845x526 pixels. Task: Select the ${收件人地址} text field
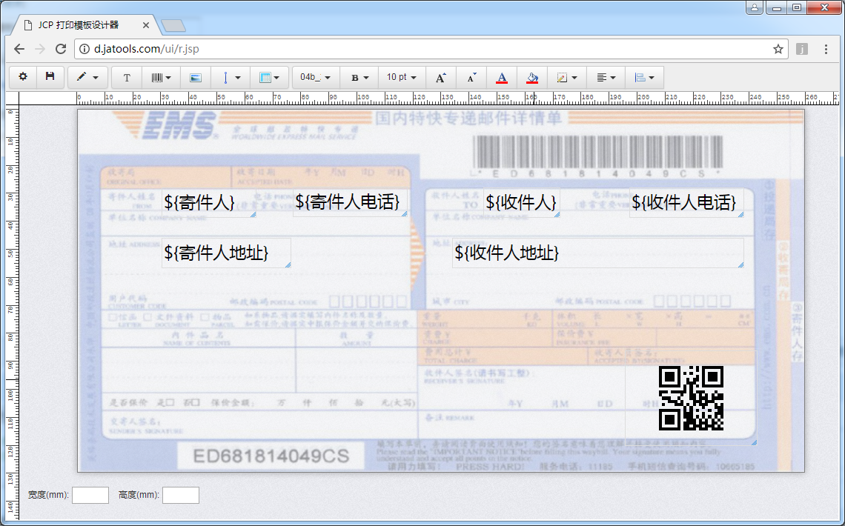pyautogui.click(x=598, y=253)
